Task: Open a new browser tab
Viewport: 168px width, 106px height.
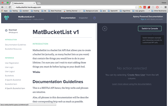Action: coord(39,3)
